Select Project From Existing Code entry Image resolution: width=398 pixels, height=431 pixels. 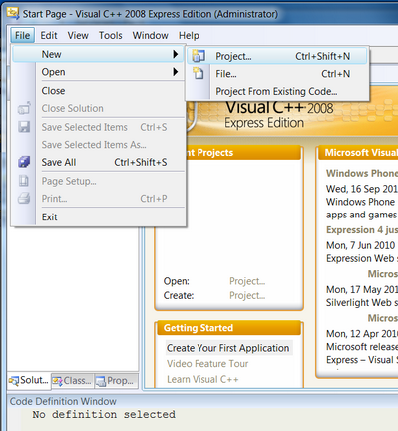pos(277,91)
